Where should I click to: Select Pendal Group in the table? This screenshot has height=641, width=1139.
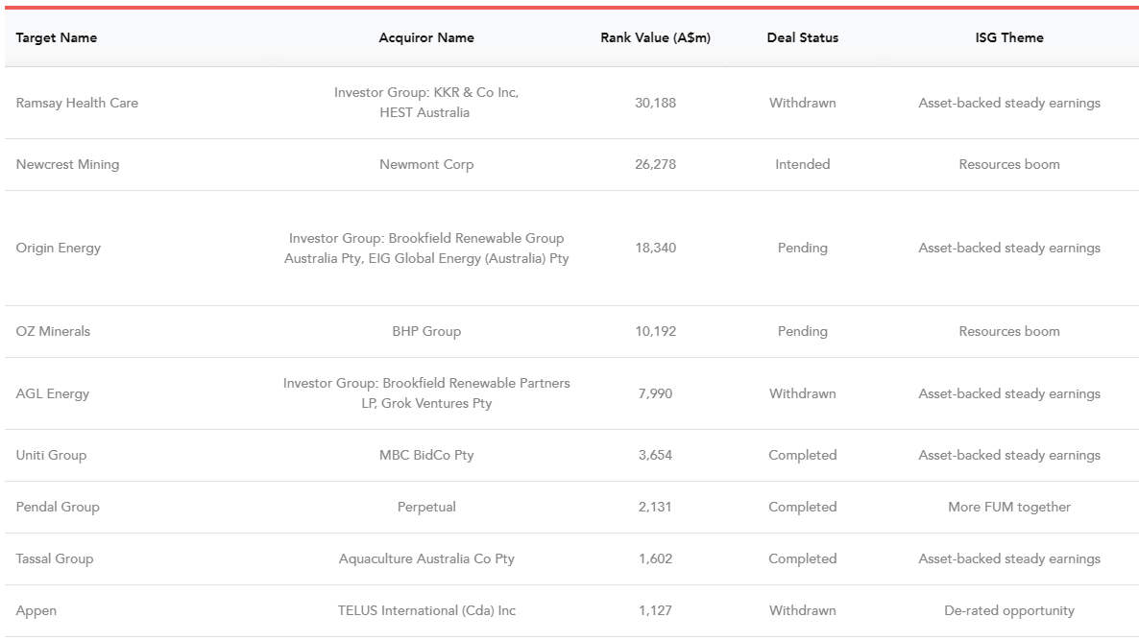pyautogui.click(x=58, y=507)
